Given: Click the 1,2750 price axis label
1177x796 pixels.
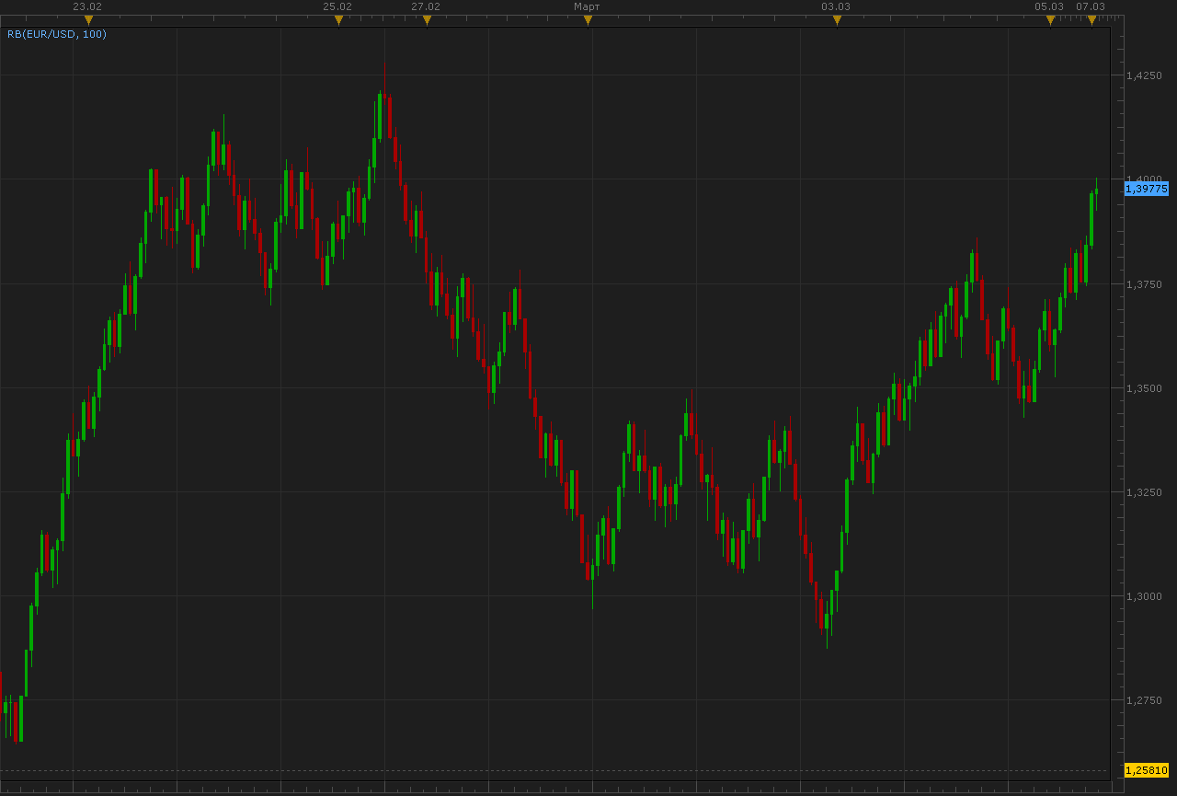Looking at the screenshot, I should [x=1144, y=700].
